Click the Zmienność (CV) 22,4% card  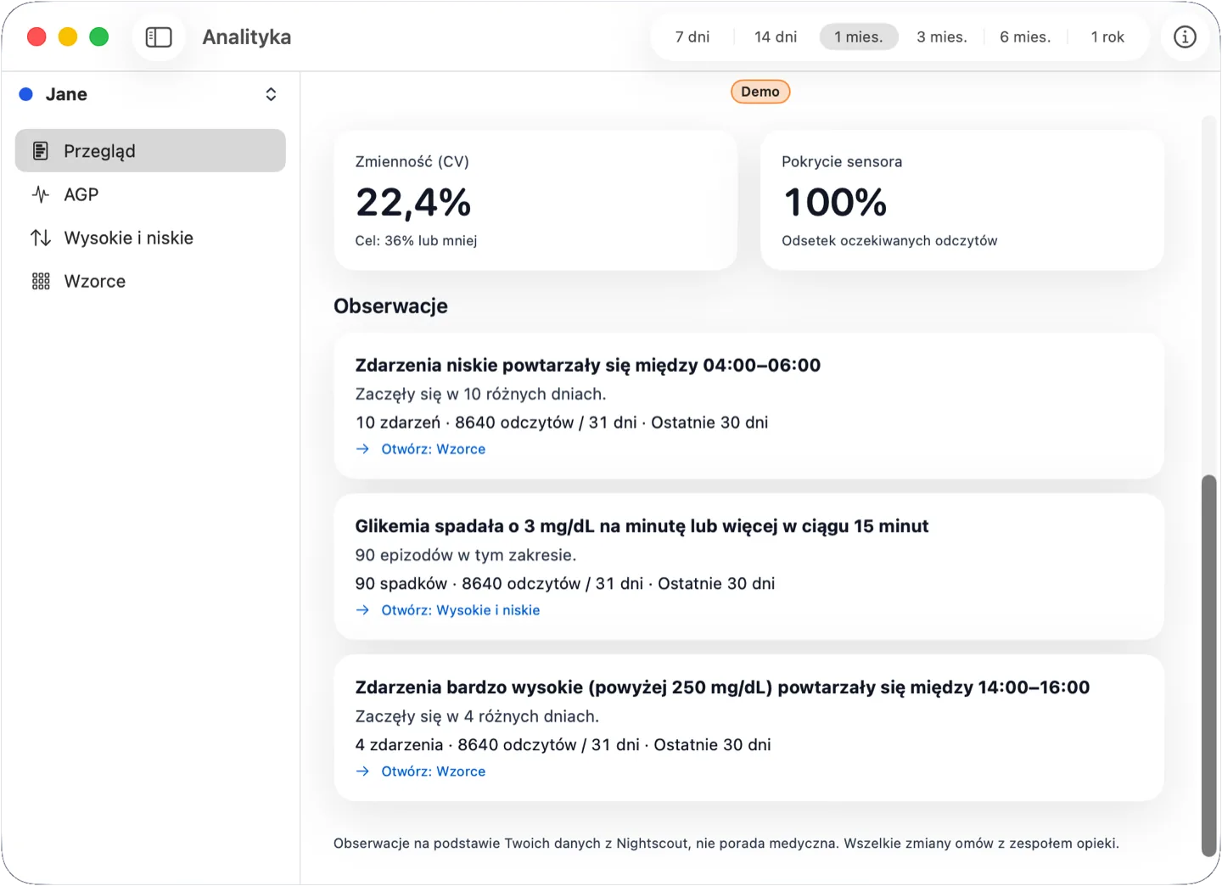point(535,200)
